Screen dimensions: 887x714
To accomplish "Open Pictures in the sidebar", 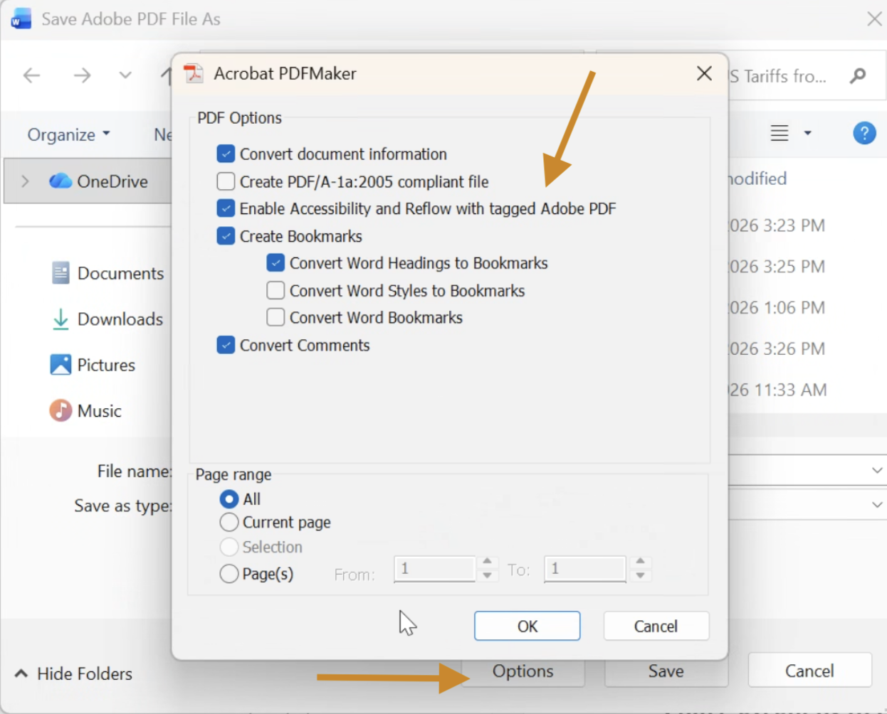I will click(x=106, y=365).
